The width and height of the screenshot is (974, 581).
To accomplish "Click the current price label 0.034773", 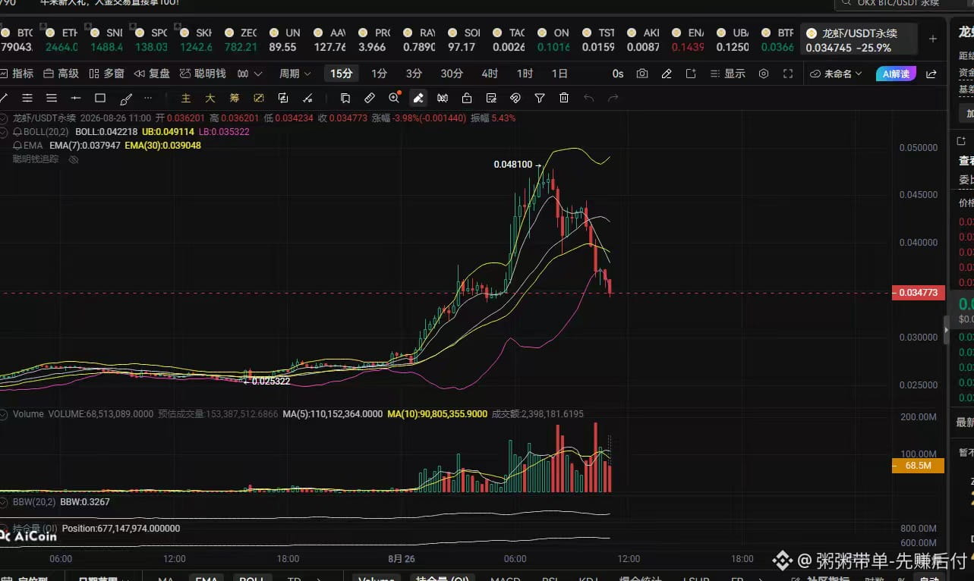I will click(918, 293).
